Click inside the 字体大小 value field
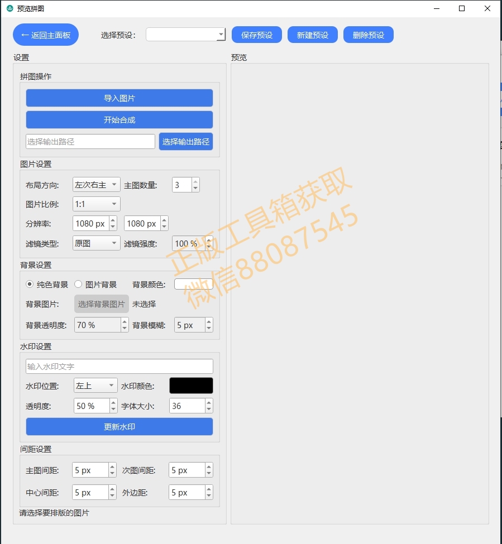 (x=188, y=406)
